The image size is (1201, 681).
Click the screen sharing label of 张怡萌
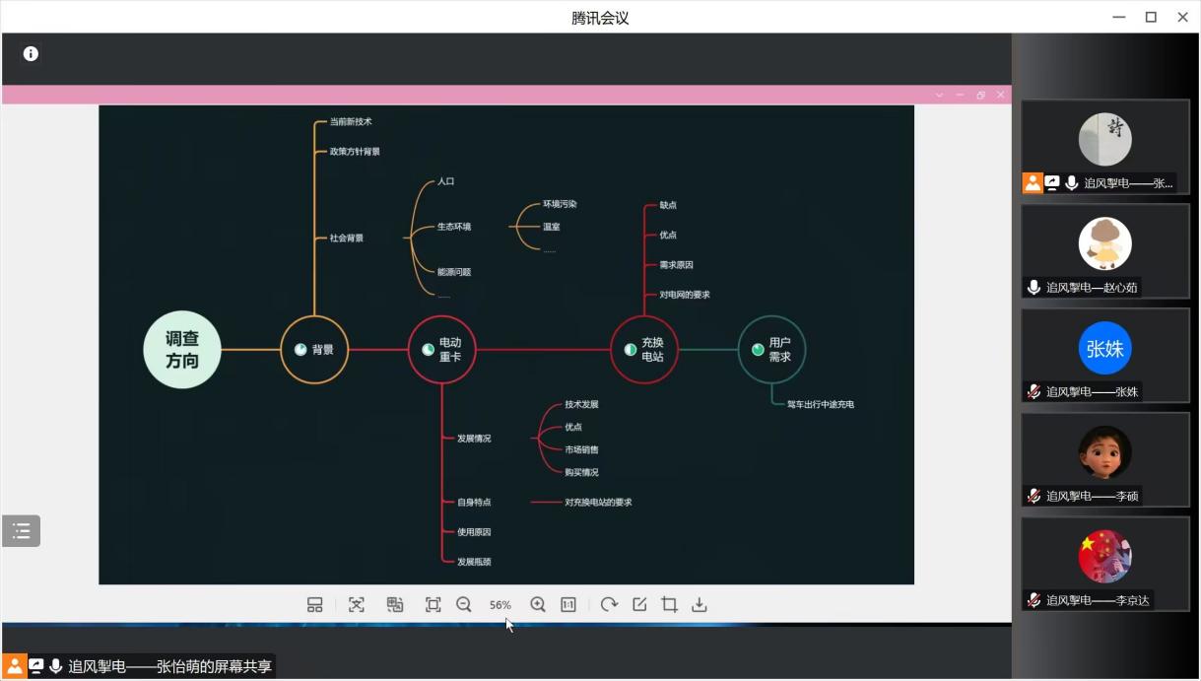[169, 667]
